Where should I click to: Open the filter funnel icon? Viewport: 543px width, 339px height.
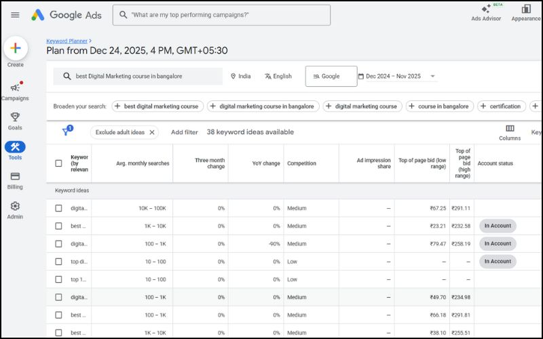[x=65, y=132]
